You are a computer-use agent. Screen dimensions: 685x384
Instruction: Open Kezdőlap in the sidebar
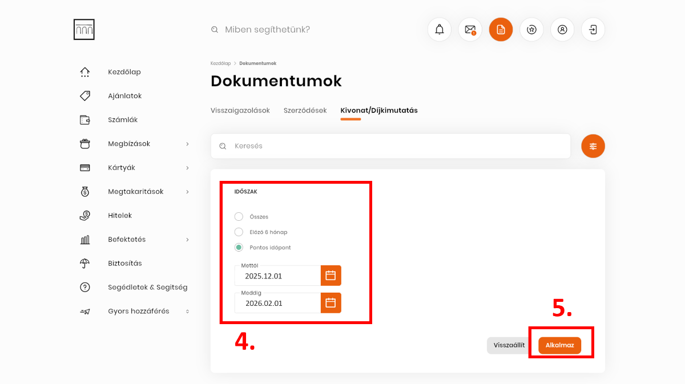pos(124,72)
